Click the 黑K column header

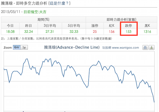147,26
